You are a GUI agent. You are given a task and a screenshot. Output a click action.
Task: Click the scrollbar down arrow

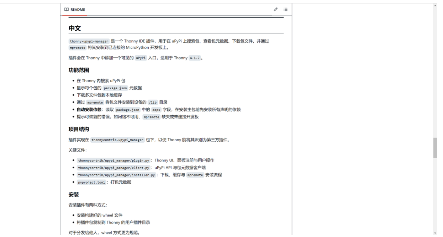tap(435, 233)
